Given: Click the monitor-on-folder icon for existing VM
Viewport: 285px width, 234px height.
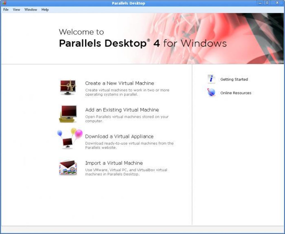Looking at the screenshot, I should (x=68, y=114).
